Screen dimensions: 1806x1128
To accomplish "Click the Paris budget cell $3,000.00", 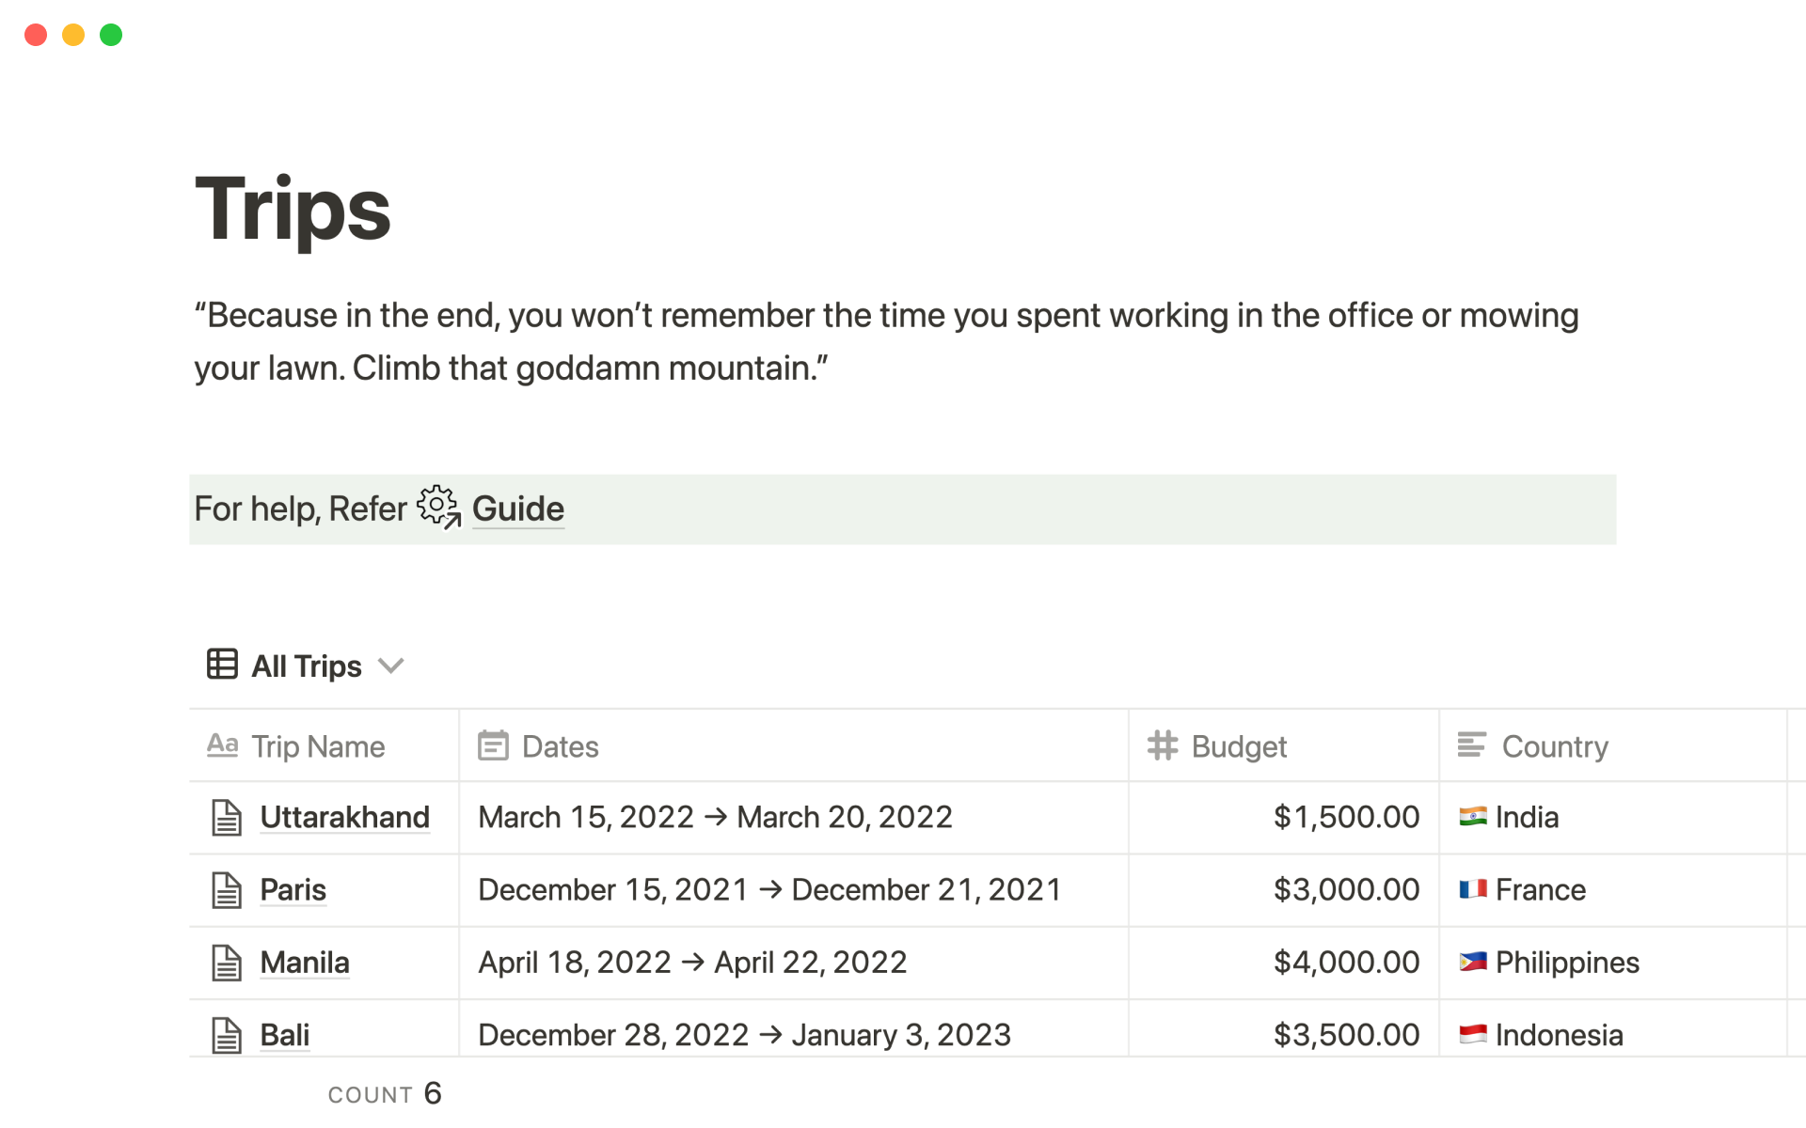I will 1345,889.
